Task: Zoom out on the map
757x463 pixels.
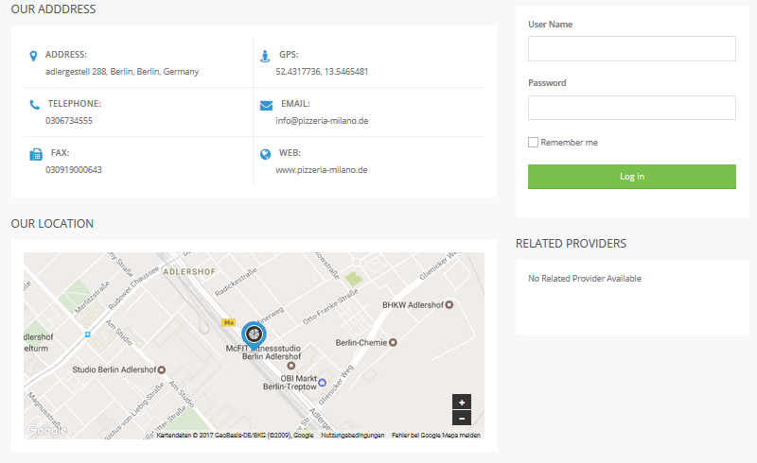Action: point(462,418)
